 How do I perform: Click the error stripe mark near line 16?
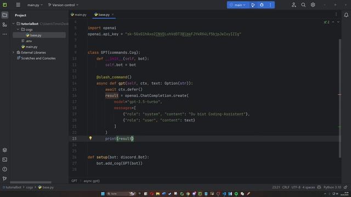pos(339,95)
